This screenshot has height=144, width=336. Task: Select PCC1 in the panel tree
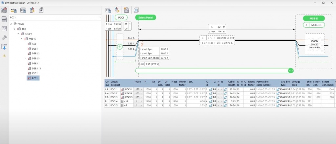click(33, 78)
